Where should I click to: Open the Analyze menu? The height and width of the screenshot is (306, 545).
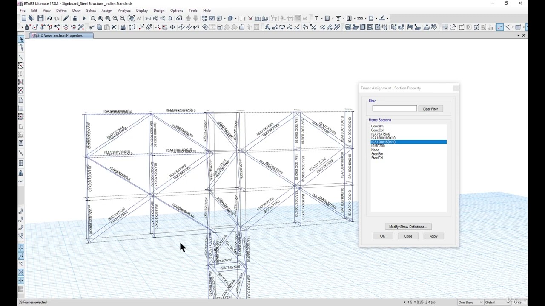[124, 11]
